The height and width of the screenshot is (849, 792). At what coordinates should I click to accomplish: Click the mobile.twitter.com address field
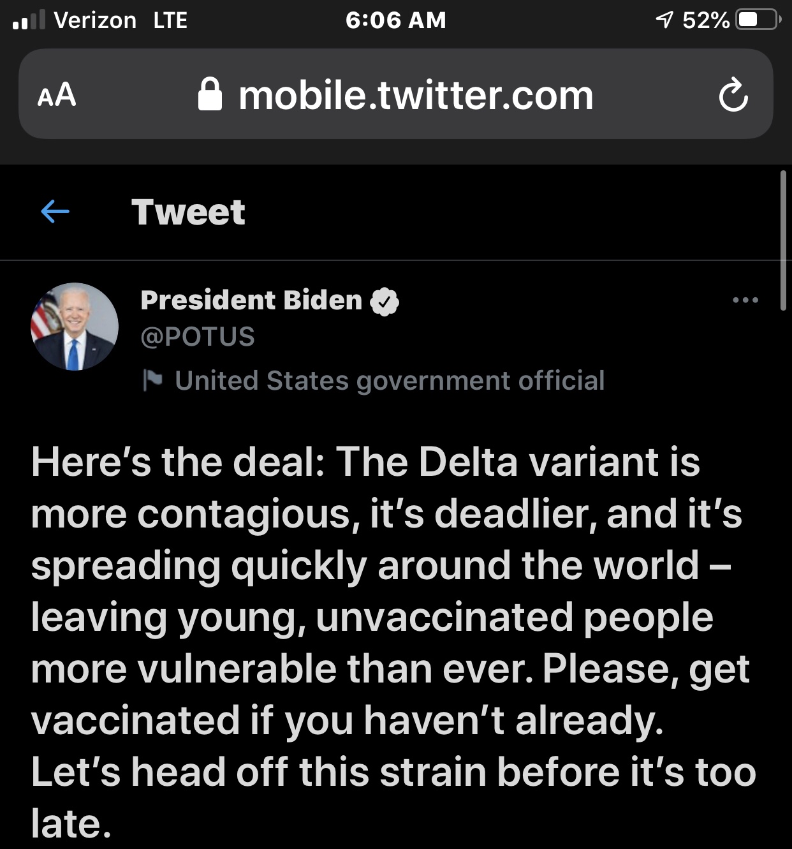coord(415,96)
